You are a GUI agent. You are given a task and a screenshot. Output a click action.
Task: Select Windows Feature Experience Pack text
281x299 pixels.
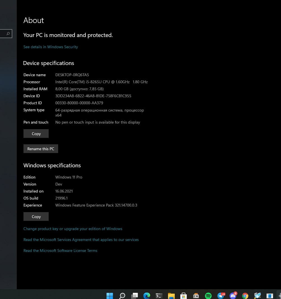pyautogui.click(x=96, y=205)
